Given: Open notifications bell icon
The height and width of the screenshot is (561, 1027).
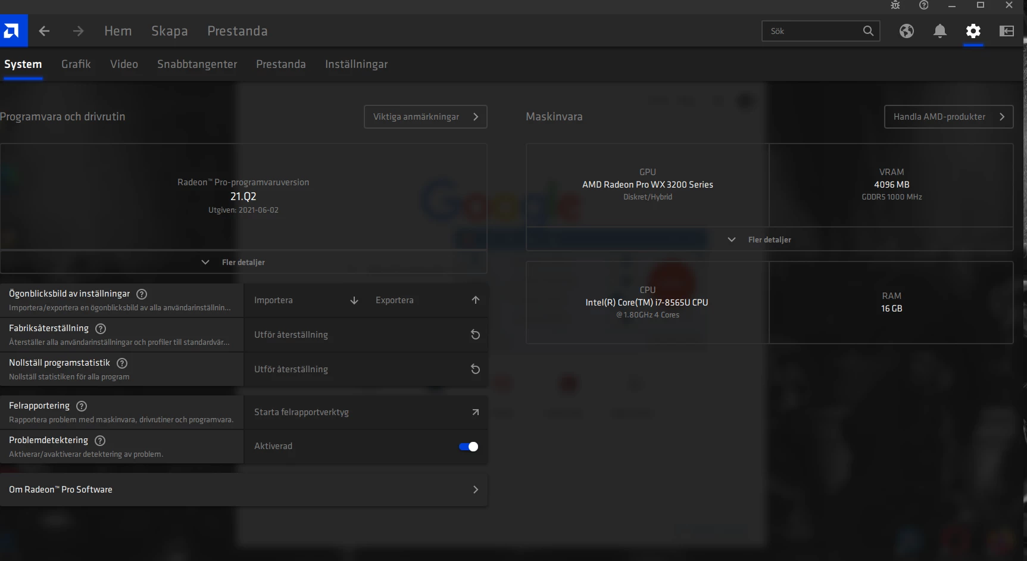Looking at the screenshot, I should (940, 31).
